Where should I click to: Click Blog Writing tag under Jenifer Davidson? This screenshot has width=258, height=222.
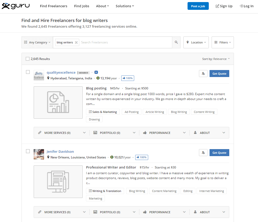137,191
